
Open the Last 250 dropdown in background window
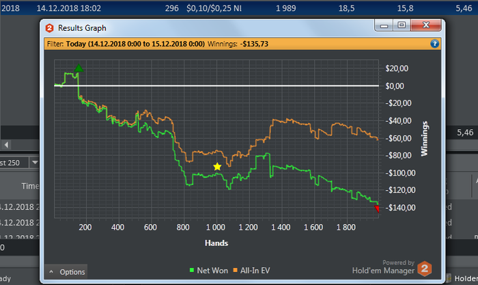tap(35, 163)
